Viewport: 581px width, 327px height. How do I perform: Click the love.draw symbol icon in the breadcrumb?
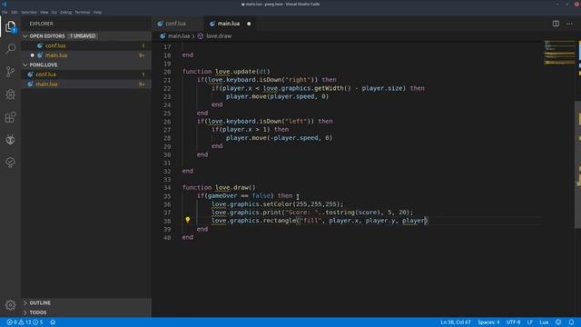[201, 36]
